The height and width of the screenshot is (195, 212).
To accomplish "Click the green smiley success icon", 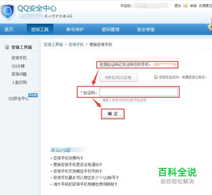I will 156,77.
